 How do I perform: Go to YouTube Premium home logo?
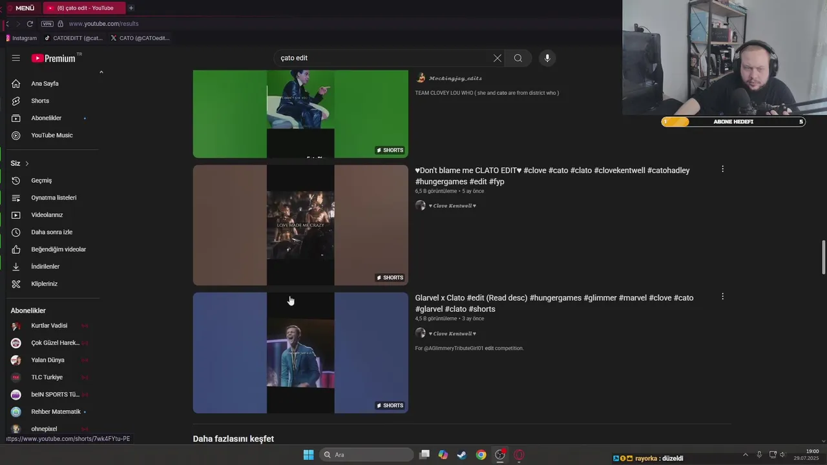tap(54, 58)
